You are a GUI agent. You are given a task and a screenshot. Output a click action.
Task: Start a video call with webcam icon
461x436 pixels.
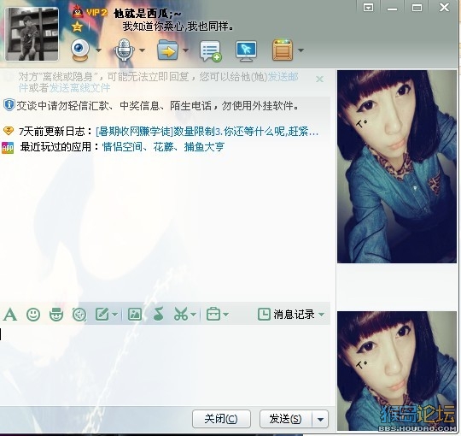(x=79, y=50)
